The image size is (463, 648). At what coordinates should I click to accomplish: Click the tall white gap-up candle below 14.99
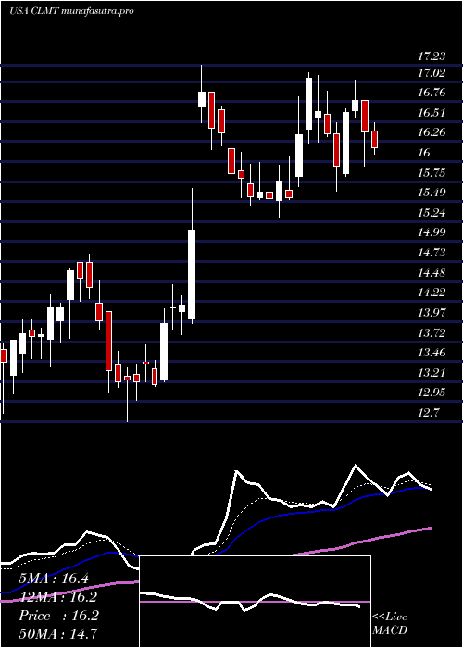[x=192, y=274]
